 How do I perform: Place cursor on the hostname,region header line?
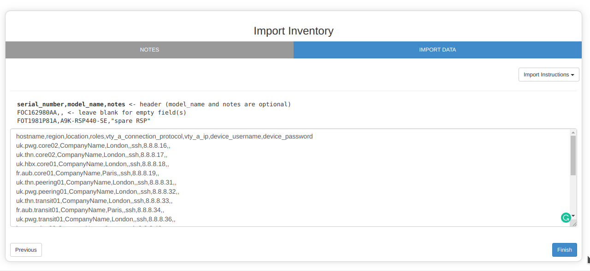tap(164, 137)
